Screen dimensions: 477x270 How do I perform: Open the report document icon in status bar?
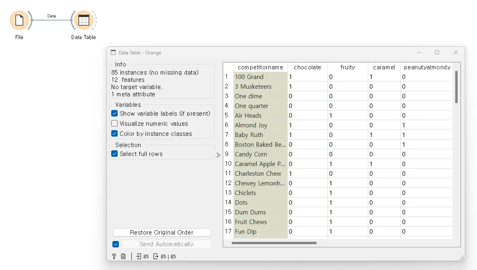123,256
